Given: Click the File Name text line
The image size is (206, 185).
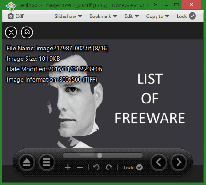Looking at the screenshot, I should coord(58,49).
